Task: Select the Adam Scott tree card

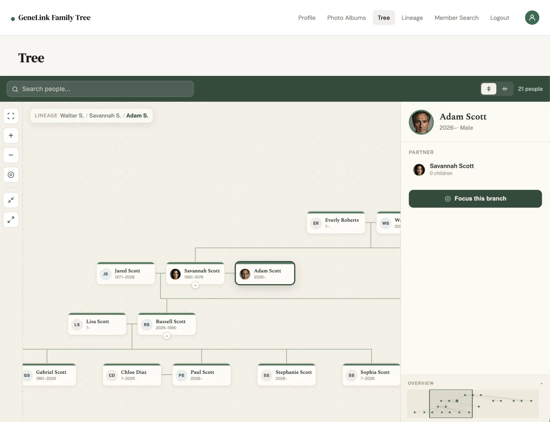Action: click(265, 274)
